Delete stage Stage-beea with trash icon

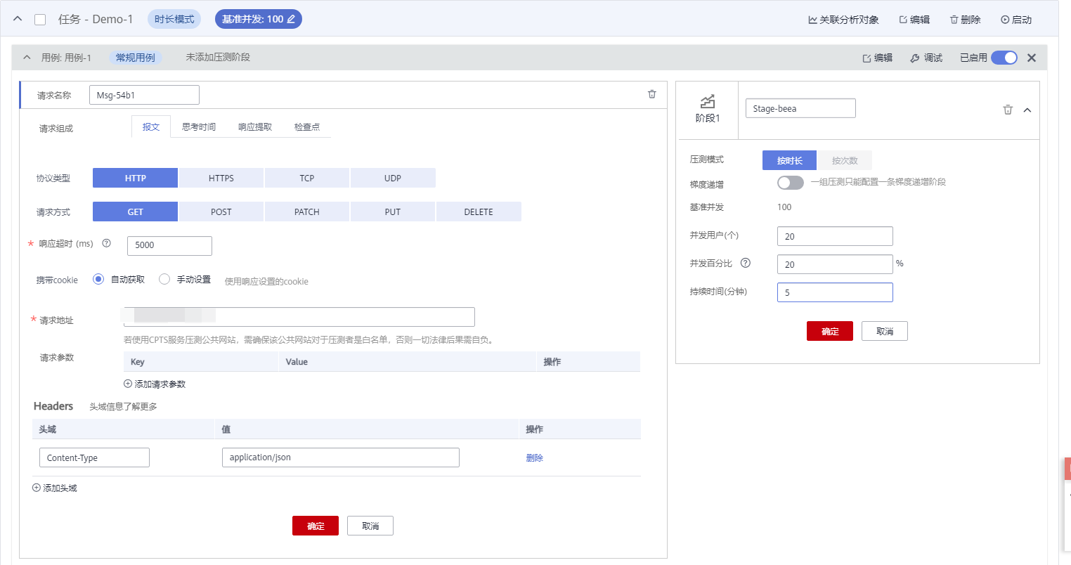point(1008,110)
